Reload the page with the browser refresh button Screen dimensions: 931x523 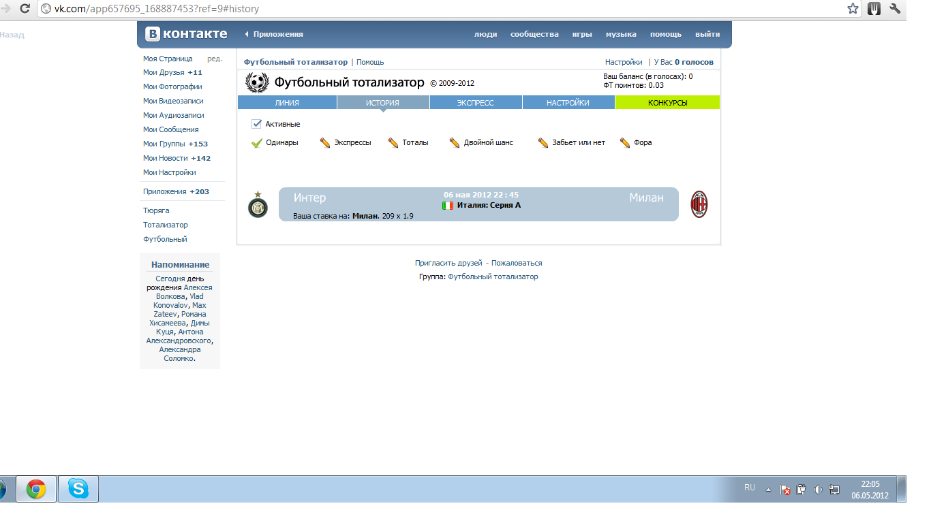[25, 9]
